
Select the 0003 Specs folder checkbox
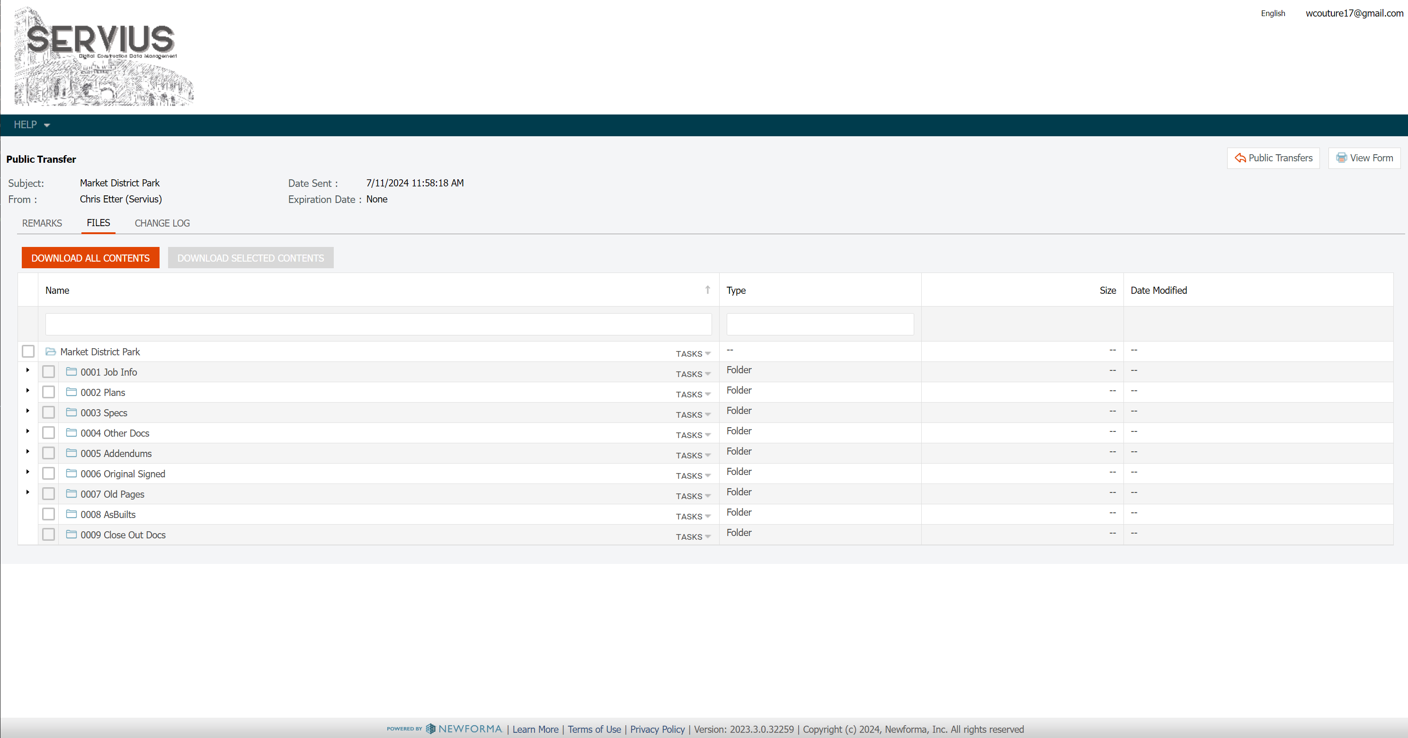click(49, 413)
